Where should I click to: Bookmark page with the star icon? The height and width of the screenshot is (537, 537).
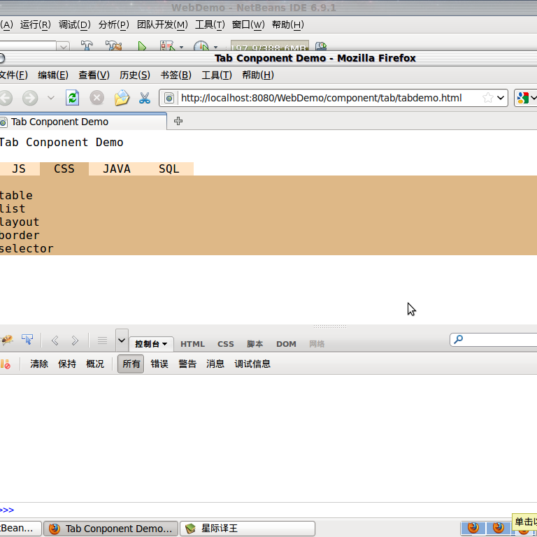tap(488, 98)
